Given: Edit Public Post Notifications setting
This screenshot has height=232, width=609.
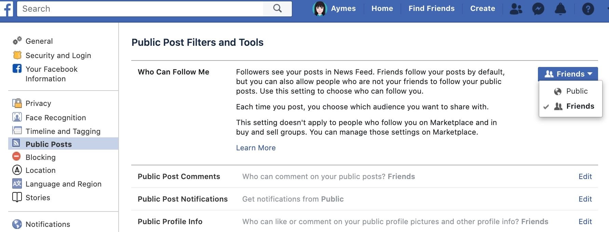Looking at the screenshot, I should point(585,199).
